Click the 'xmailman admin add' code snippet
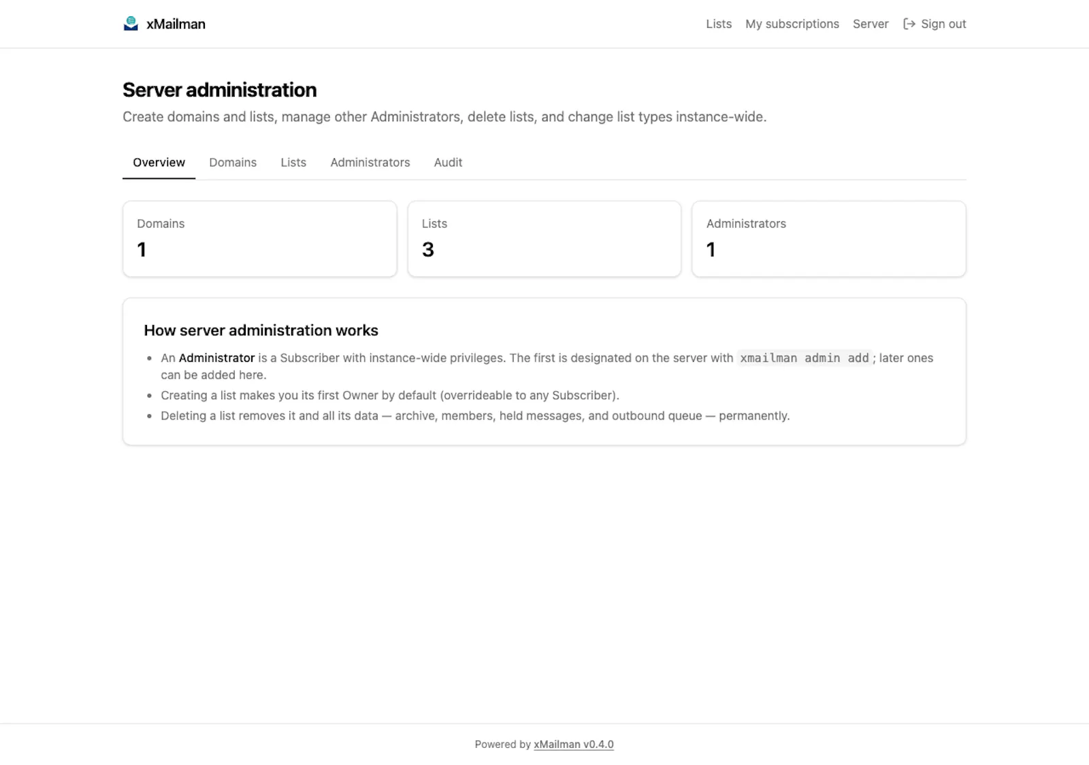The width and height of the screenshot is (1089, 765). 804,358
